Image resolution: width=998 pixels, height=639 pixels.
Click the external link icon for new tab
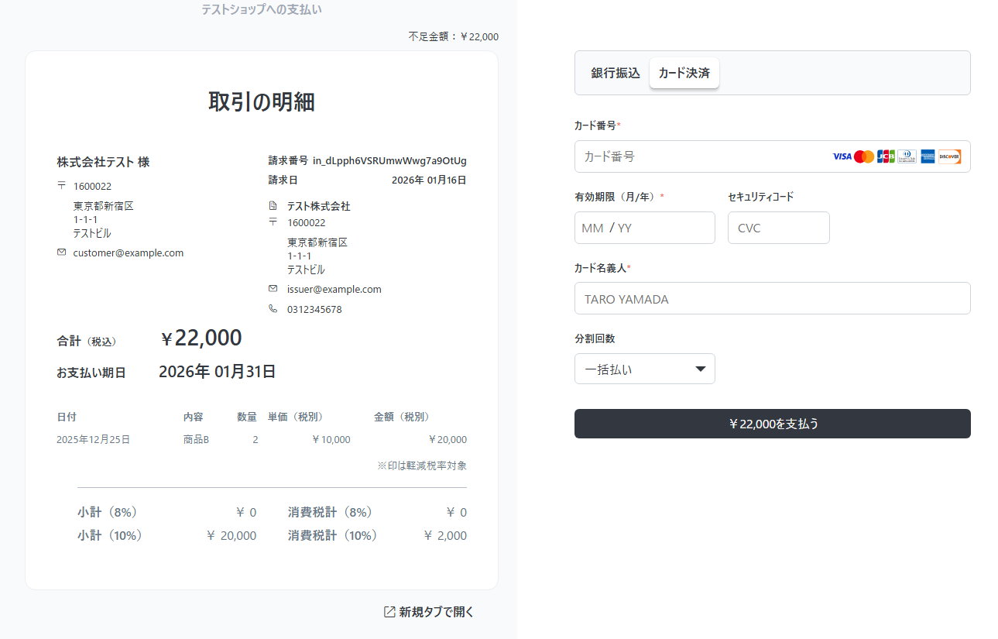click(389, 612)
